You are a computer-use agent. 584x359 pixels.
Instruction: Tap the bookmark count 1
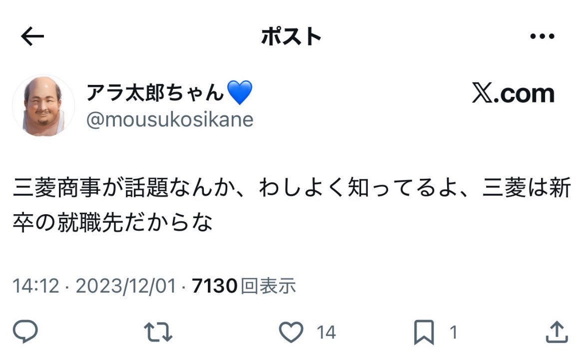(x=454, y=333)
